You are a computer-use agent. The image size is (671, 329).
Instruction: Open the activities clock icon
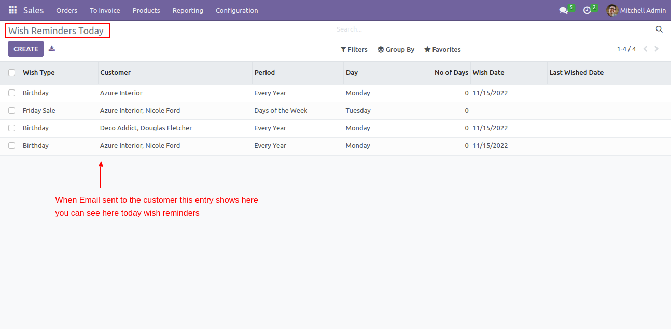[587, 10]
